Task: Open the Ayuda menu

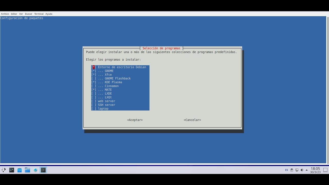Action: (49, 14)
